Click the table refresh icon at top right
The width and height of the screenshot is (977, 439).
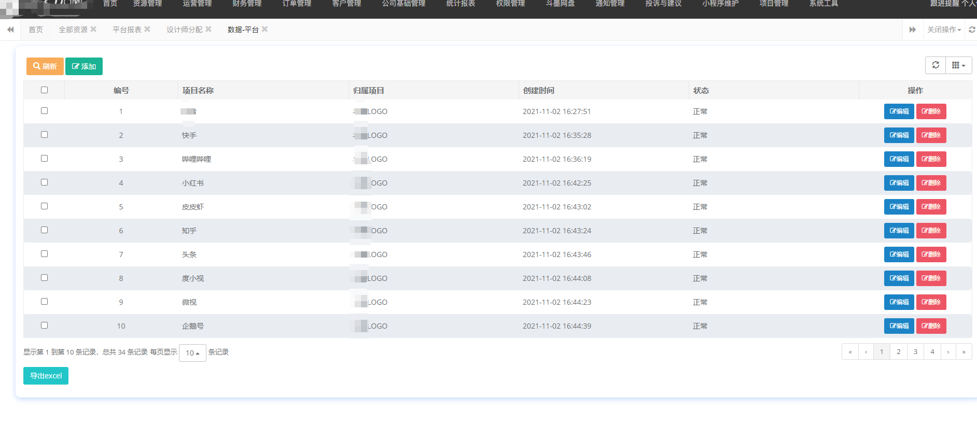(x=936, y=65)
